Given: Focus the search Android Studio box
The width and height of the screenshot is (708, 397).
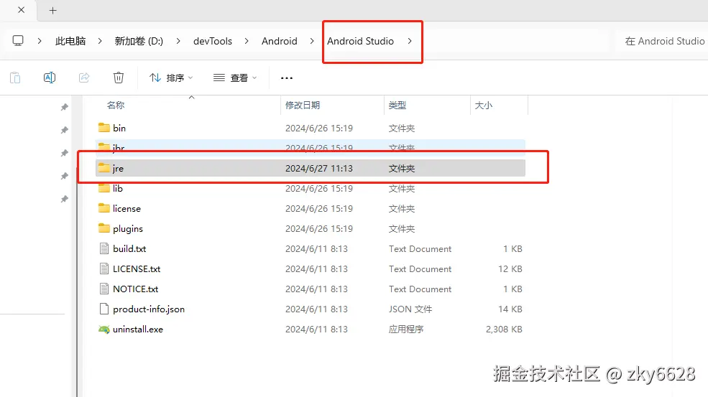Looking at the screenshot, I should pos(663,41).
